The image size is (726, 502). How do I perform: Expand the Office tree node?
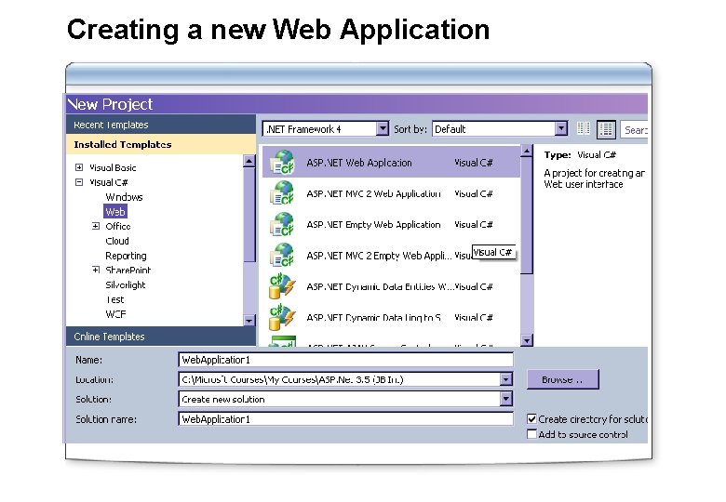(x=95, y=226)
